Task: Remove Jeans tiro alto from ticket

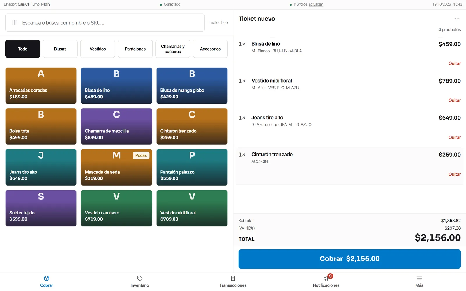Action: pyautogui.click(x=454, y=137)
